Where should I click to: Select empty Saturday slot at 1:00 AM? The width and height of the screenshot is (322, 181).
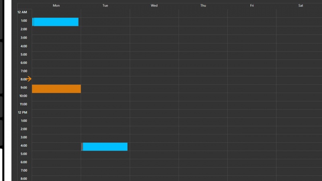[299, 22]
